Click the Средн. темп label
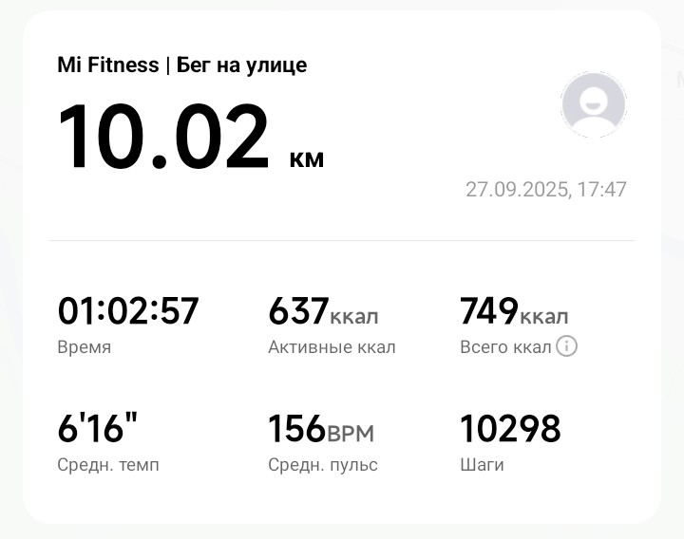The height and width of the screenshot is (539, 684). (x=108, y=465)
